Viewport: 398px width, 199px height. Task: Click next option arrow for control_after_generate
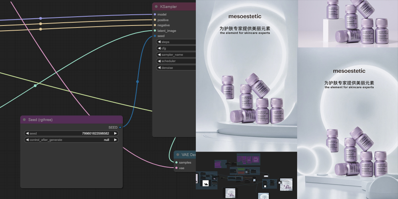(x=115, y=140)
